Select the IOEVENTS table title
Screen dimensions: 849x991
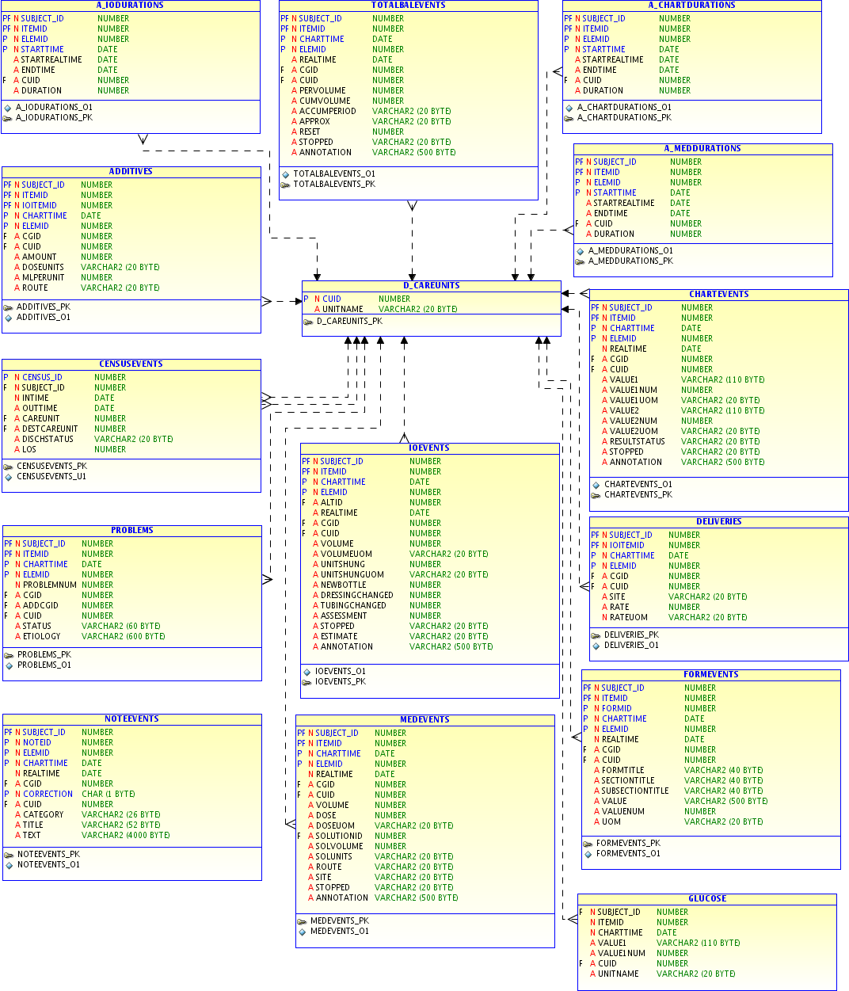pyautogui.click(x=430, y=448)
